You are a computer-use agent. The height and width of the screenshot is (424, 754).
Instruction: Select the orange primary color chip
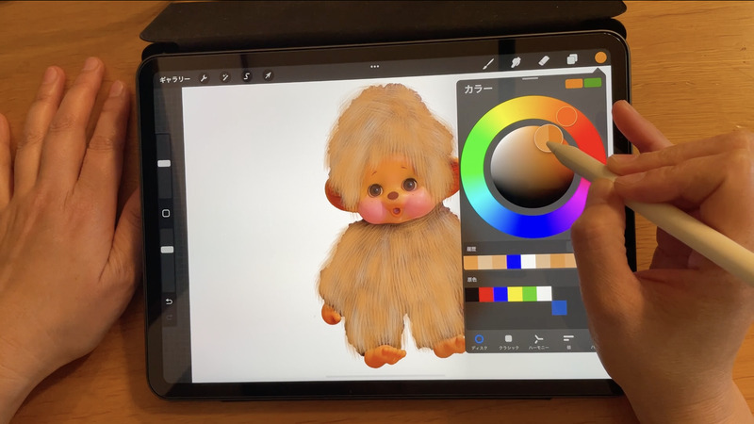pyautogui.click(x=574, y=84)
